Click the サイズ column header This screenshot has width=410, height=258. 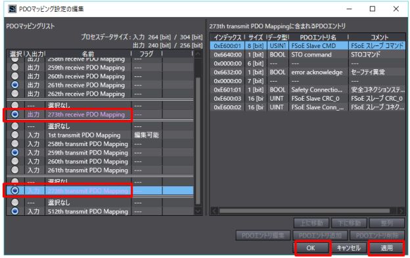tap(256, 38)
